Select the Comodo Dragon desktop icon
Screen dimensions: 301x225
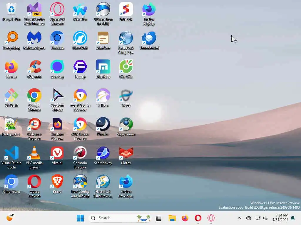click(80, 157)
